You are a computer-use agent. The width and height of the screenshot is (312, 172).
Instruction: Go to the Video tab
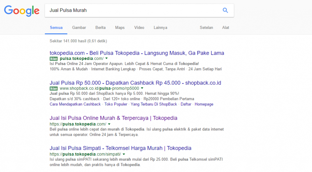coord(139,28)
